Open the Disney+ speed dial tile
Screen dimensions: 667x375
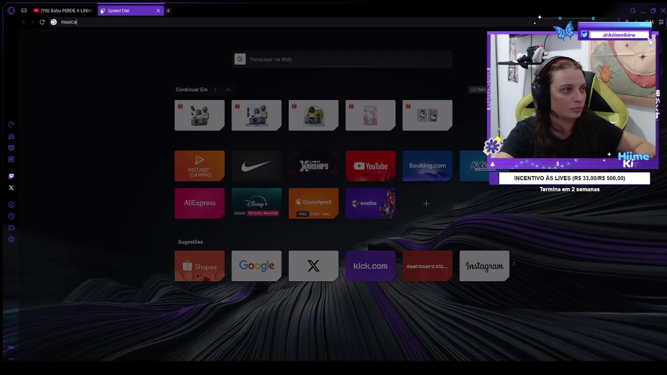(256, 203)
